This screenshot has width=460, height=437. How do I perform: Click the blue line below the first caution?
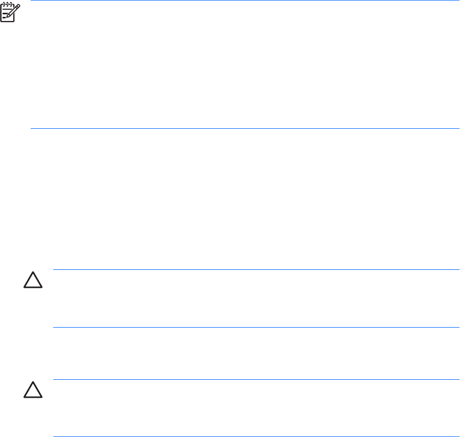[256, 328]
